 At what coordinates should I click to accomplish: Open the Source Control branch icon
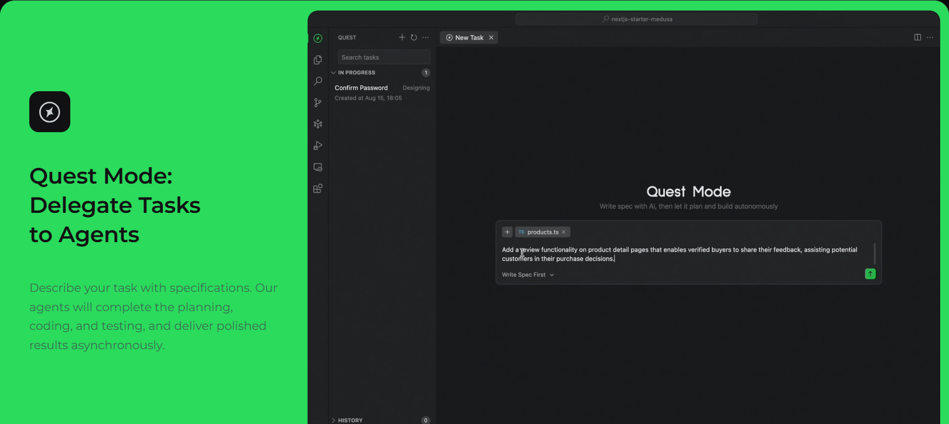click(x=318, y=103)
